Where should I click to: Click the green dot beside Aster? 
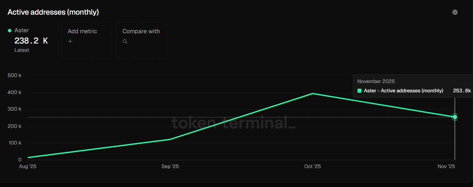pyautogui.click(x=10, y=31)
